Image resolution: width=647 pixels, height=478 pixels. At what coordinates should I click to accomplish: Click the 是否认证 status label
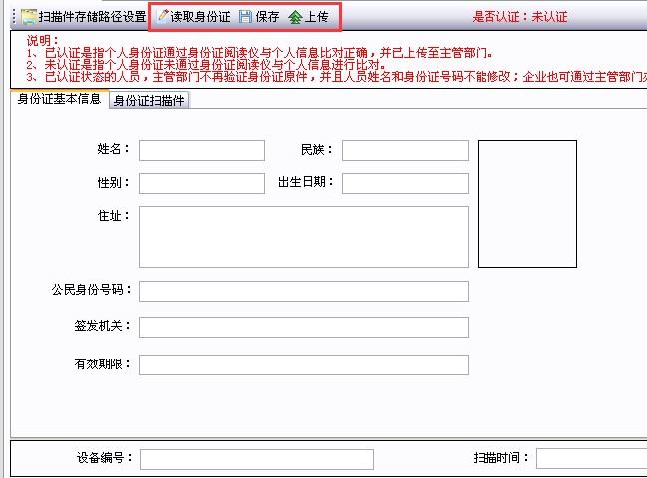(x=518, y=17)
